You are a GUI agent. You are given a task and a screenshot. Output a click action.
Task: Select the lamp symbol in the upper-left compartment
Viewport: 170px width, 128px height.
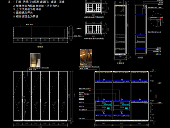[104, 80]
